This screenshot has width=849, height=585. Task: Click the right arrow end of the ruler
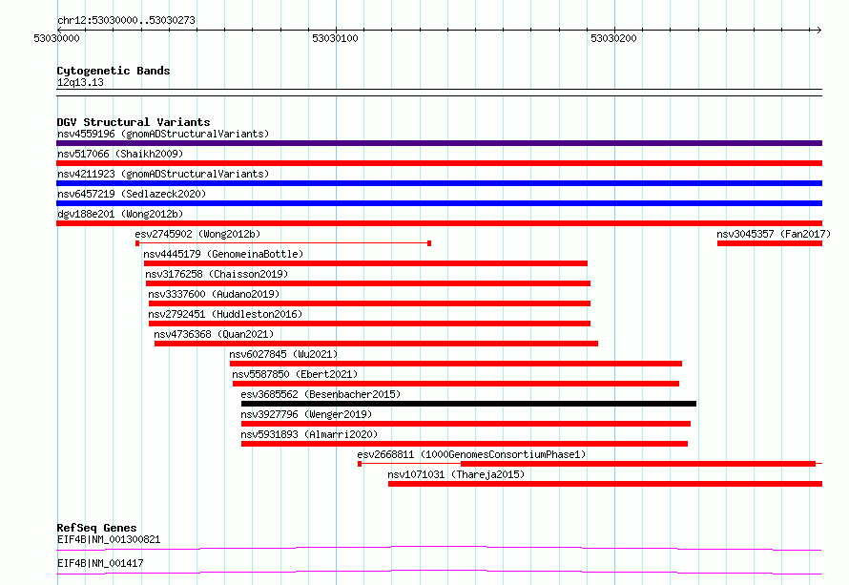(x=818, y=30)
